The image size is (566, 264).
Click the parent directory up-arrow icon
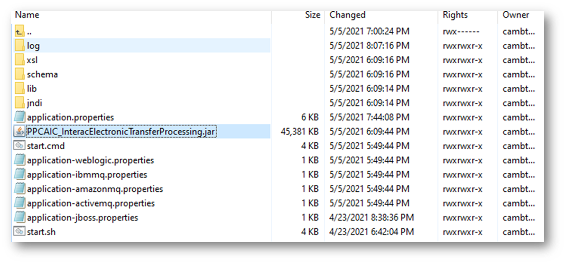pos(20,31)
